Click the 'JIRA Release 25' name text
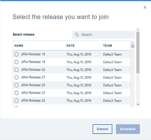This screenshot has width=151, height=140. tap(33, 85)
